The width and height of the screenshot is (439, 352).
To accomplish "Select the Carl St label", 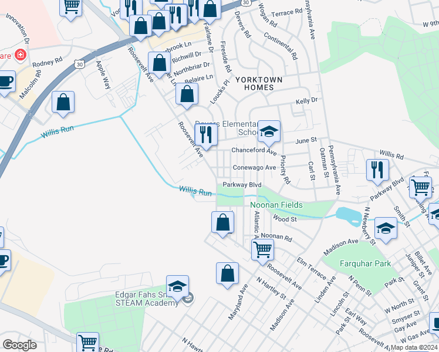I will coord(312,170).
